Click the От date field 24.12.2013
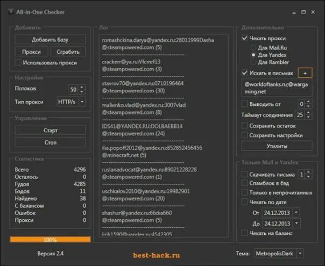325x266 pixels. tap(277, 213)
